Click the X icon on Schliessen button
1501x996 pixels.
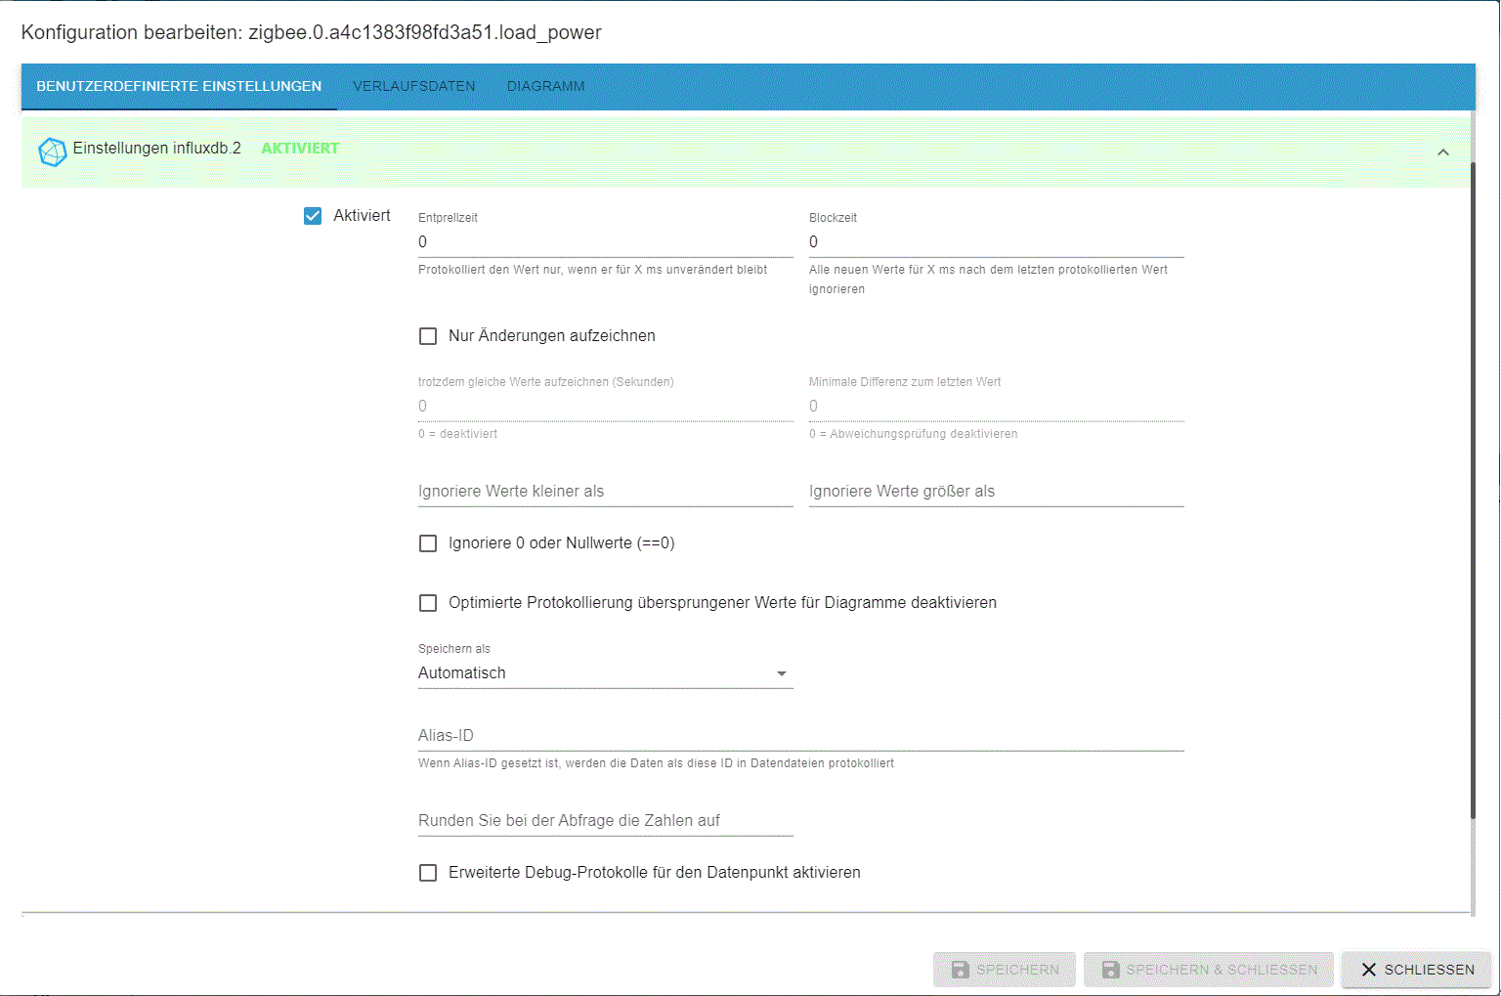coord(1369,970)
